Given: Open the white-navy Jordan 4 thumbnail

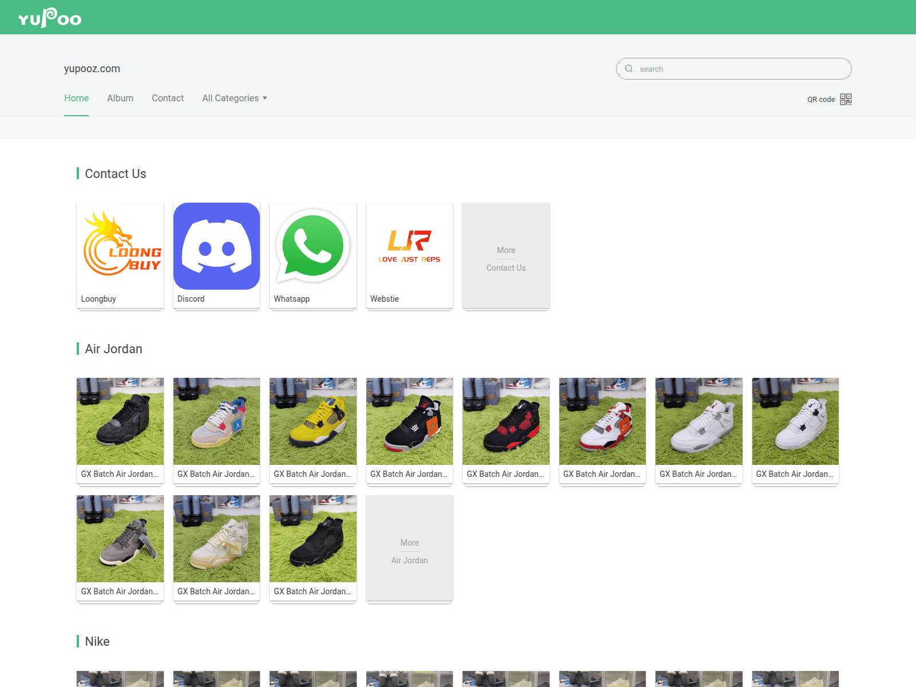Looking at the screenshot, I should point(795,421).
